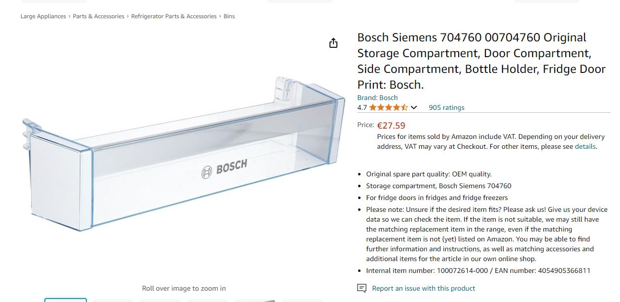Click the share icon above product image
This screenshot has width=620, height=302.
[333, 43]
